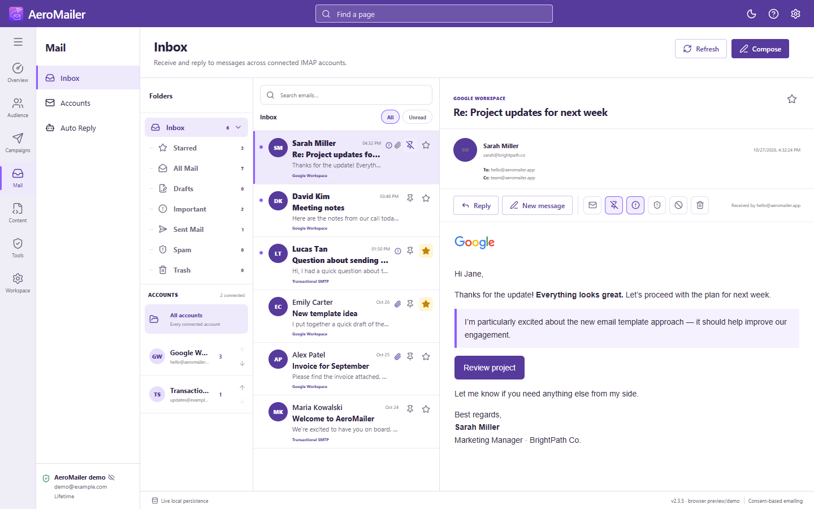
Task: Open settings via the top gear icon
Action: [795, 14]
